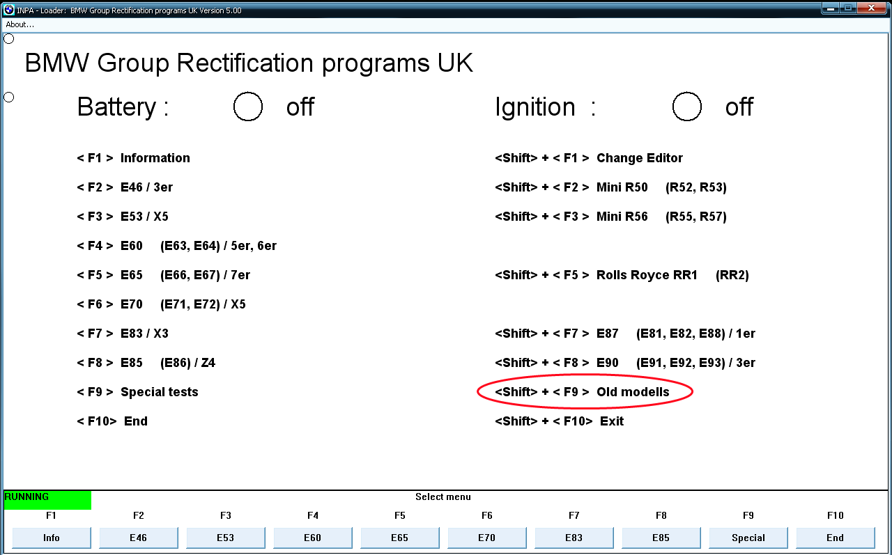Select the '< F8 > E85 (E86) / Z4' line
This screenshot has width=892, height=555.
click(146, 363)
